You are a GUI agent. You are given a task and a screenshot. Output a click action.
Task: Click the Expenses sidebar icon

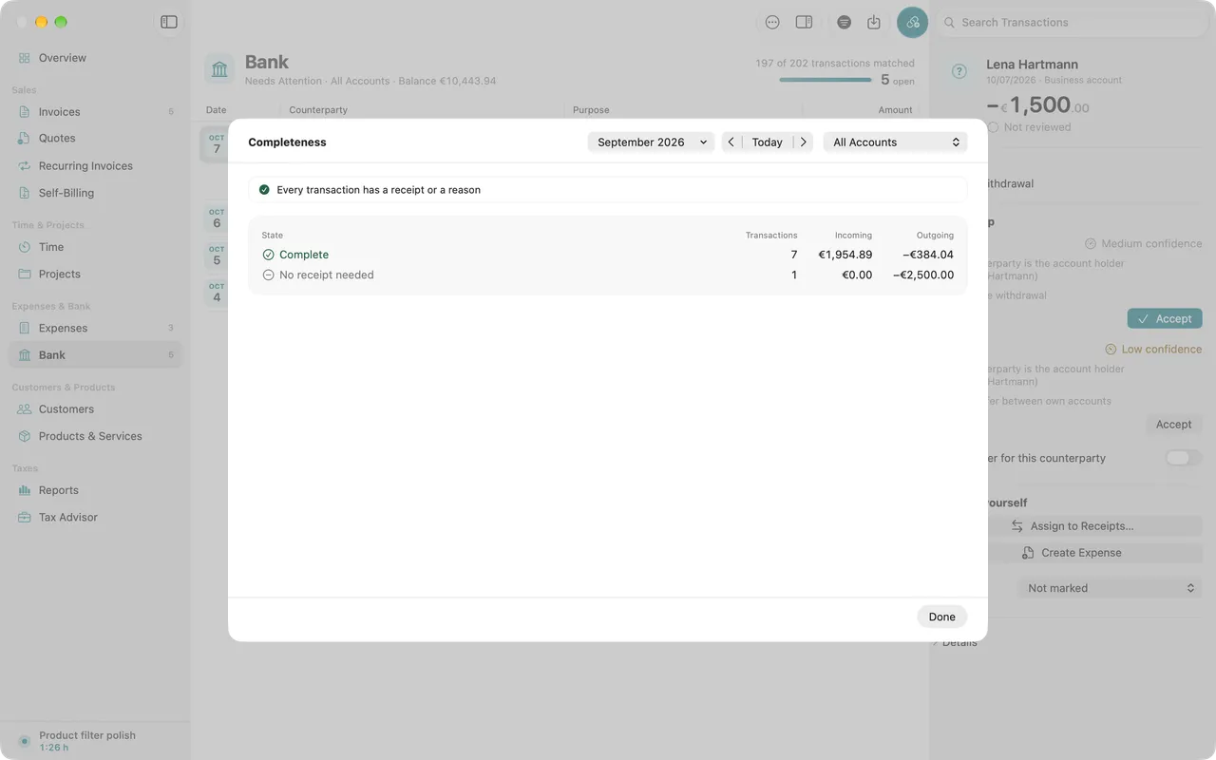click(x=25, y=329)
